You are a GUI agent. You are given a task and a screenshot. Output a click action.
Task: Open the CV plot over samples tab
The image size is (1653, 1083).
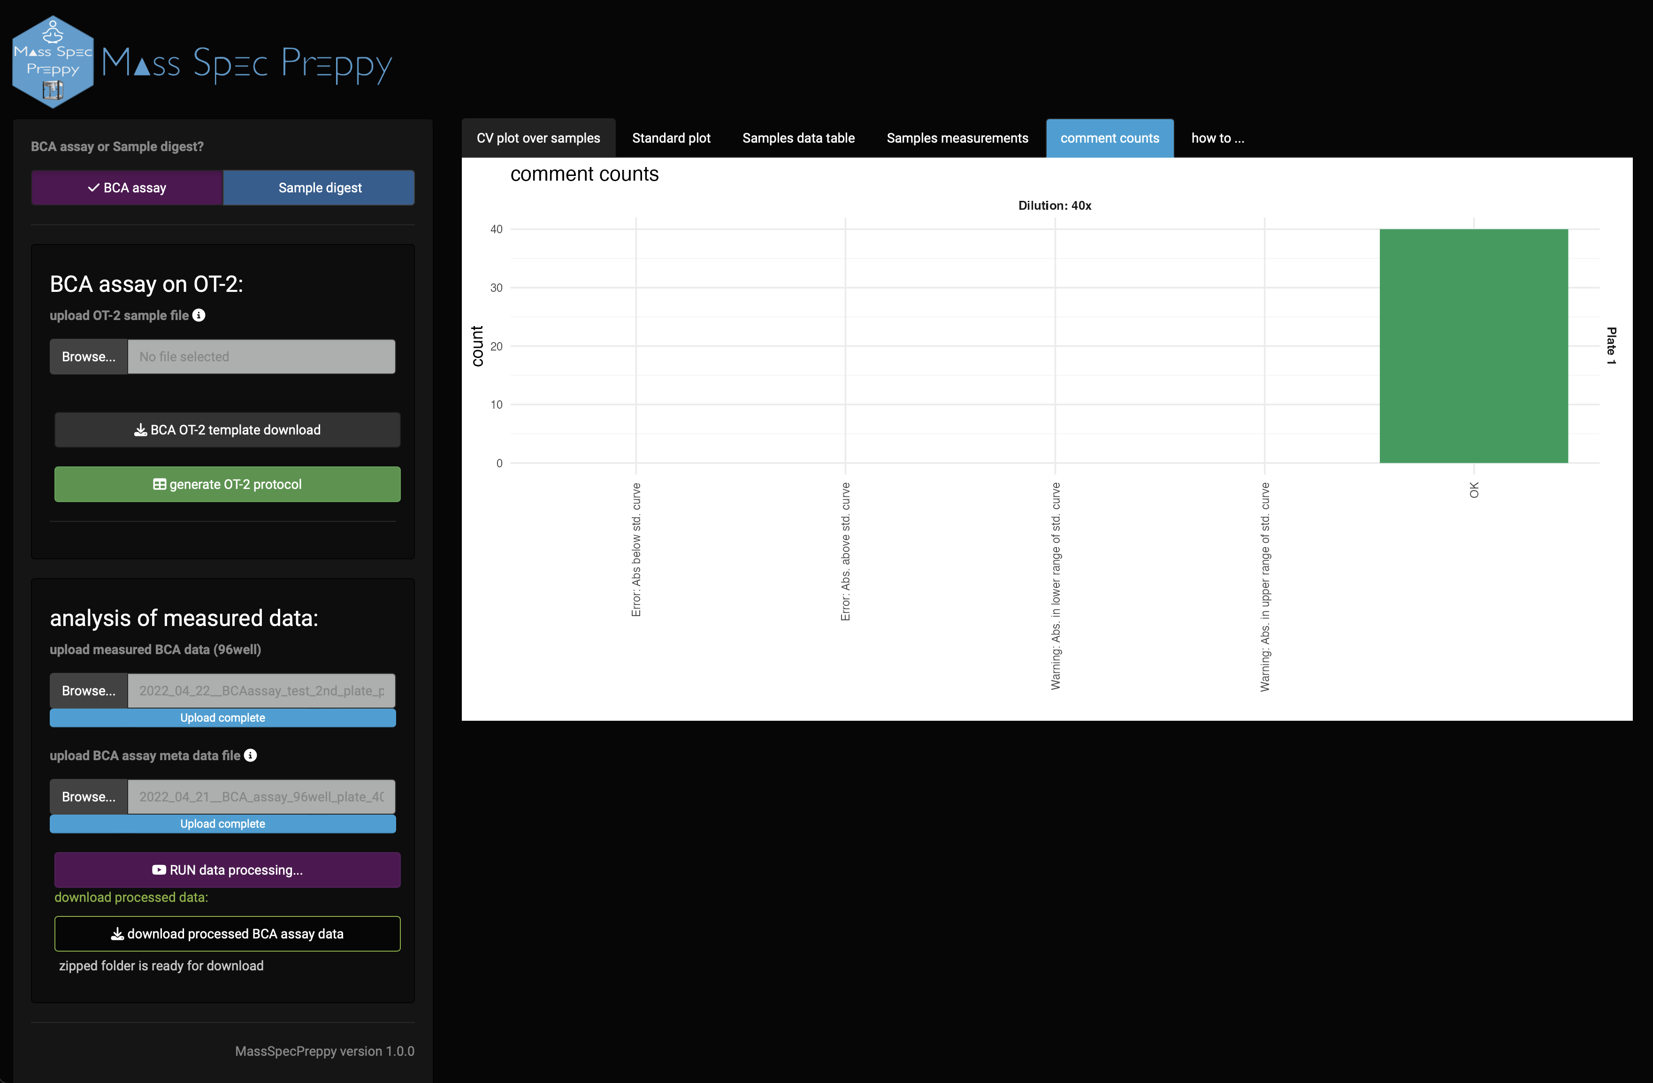coord(537,138)
